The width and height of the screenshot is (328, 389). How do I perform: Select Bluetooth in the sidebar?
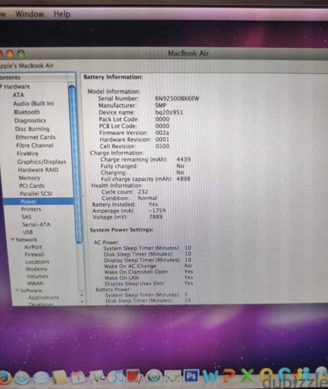(27, 112)
